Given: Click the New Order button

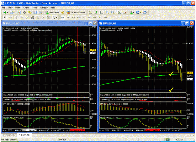Looking at the screenshot, I should click(52, 12).
